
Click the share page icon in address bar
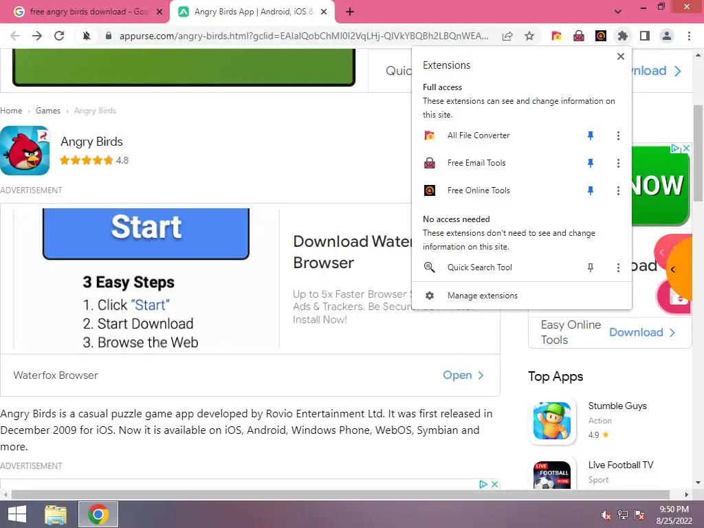point(507,36)
